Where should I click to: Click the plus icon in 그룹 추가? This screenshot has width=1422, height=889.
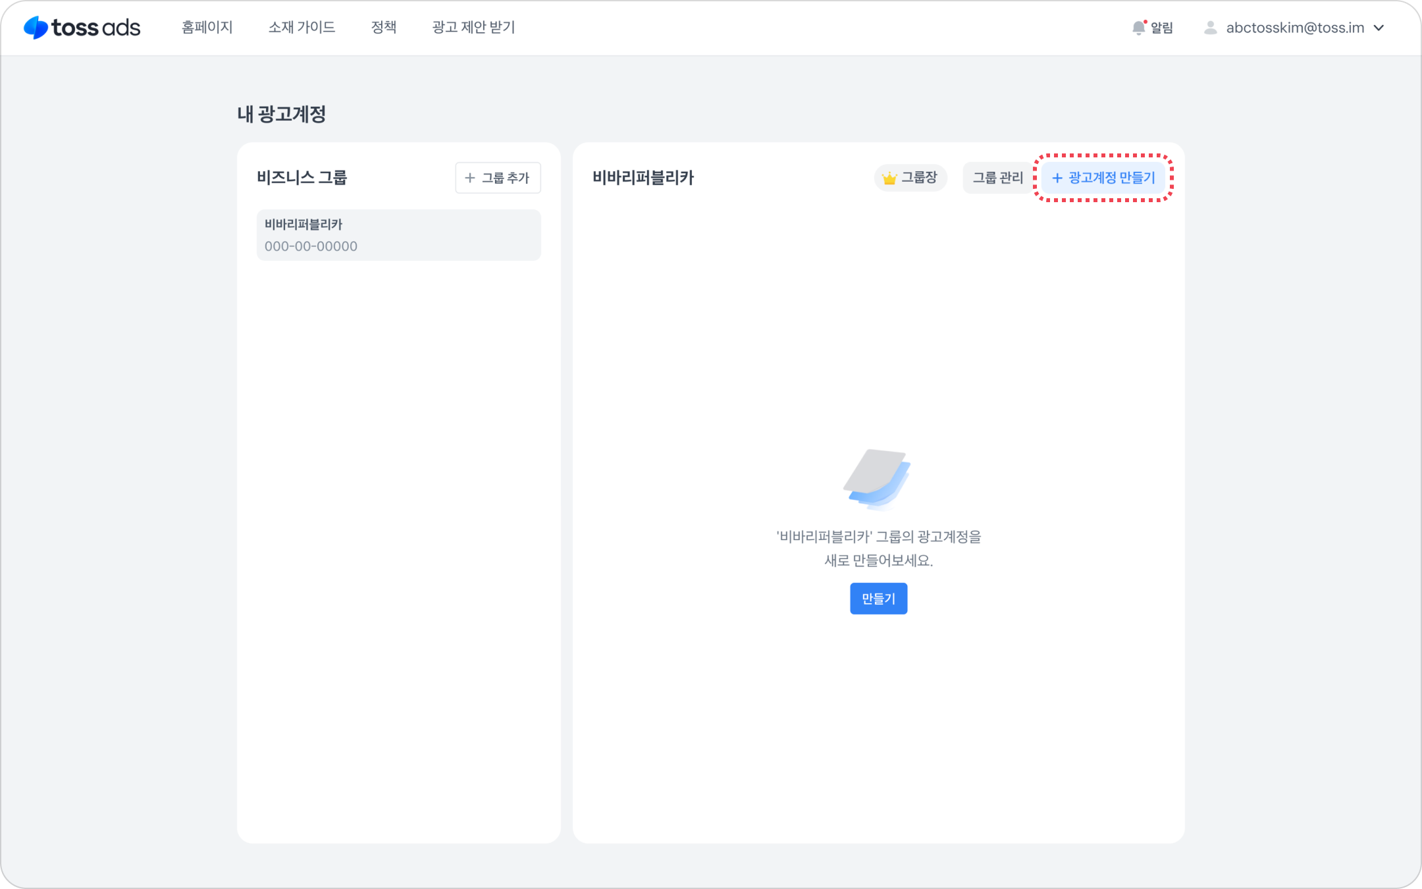pyautogui.click(x=470, y=178)
